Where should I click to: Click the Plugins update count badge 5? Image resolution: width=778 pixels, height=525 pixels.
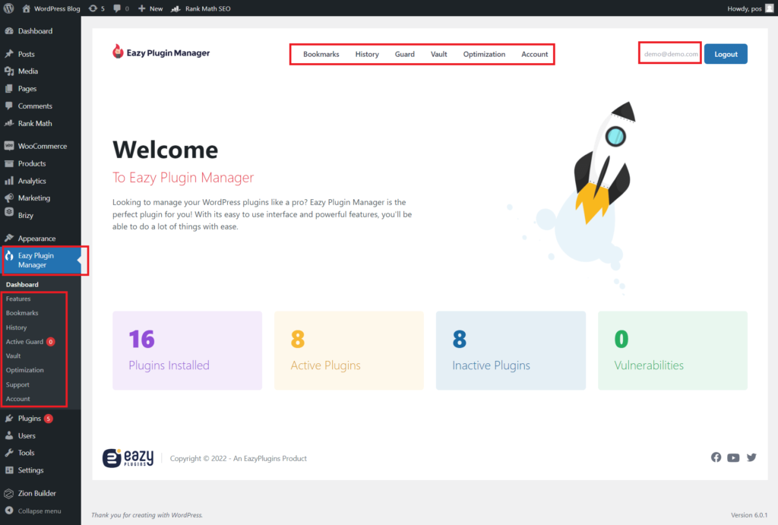click(48, 419)
